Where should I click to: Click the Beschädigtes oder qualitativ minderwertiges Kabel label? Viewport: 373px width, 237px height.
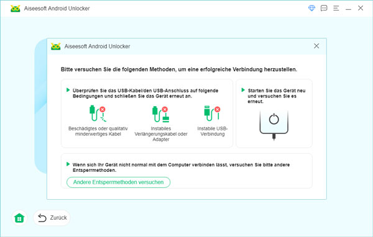click(98, 132)
